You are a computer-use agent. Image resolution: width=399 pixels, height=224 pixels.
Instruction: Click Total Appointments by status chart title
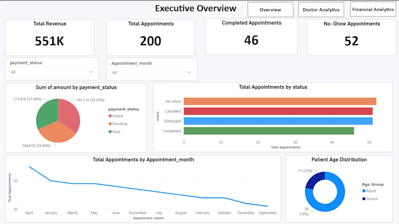click(273, 87)
